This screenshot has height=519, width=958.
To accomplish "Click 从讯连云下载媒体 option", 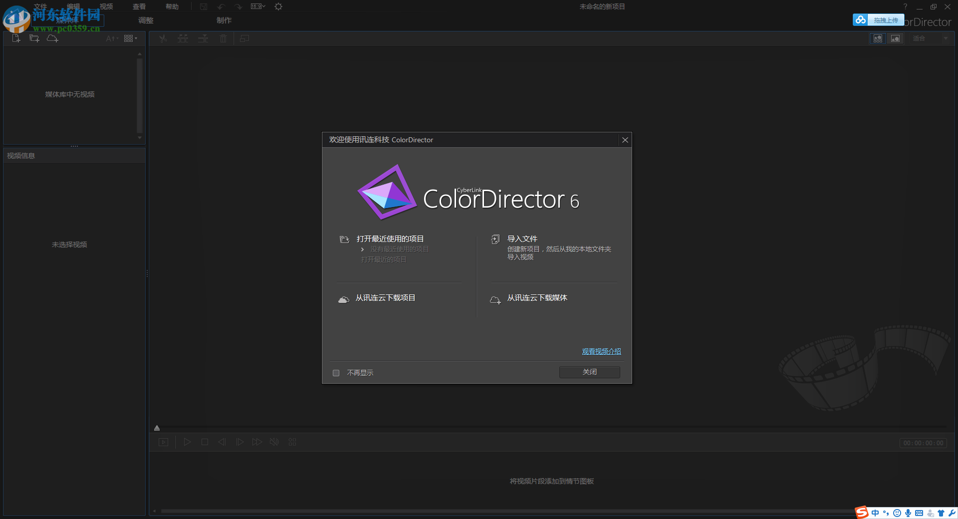I will pyautogui.click(x=537, y=298).
